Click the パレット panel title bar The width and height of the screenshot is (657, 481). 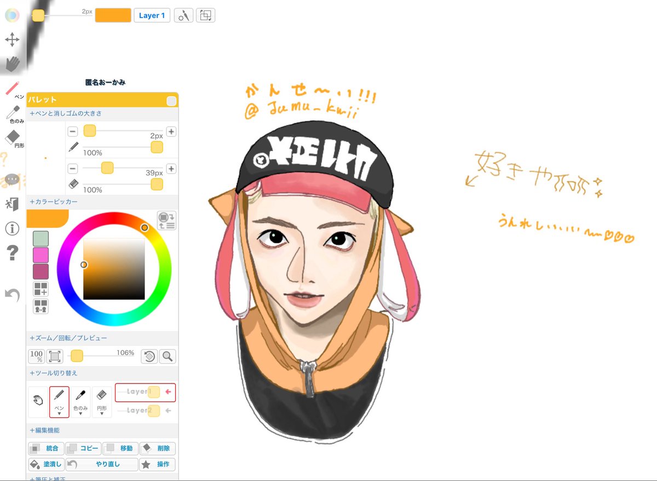click(x=102, y=100)
